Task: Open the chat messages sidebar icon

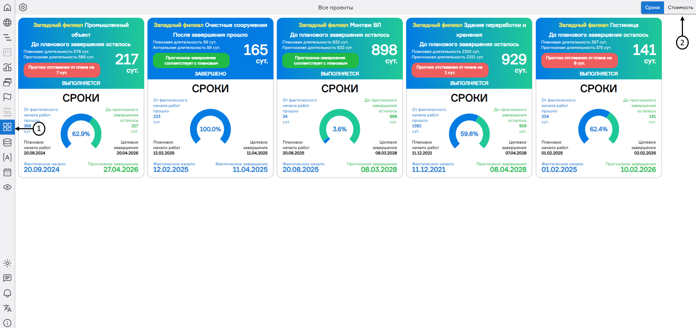Action: point(7,278)
